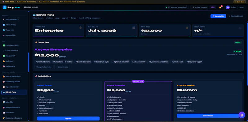The image size is (248, 122).
Task: Open the notifications bell
Action: click(x=220, y=7)
